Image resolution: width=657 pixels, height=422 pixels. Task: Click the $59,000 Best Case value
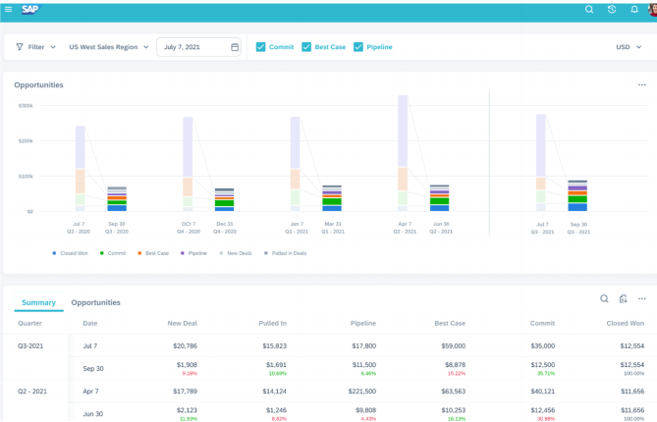click(454, 345)
